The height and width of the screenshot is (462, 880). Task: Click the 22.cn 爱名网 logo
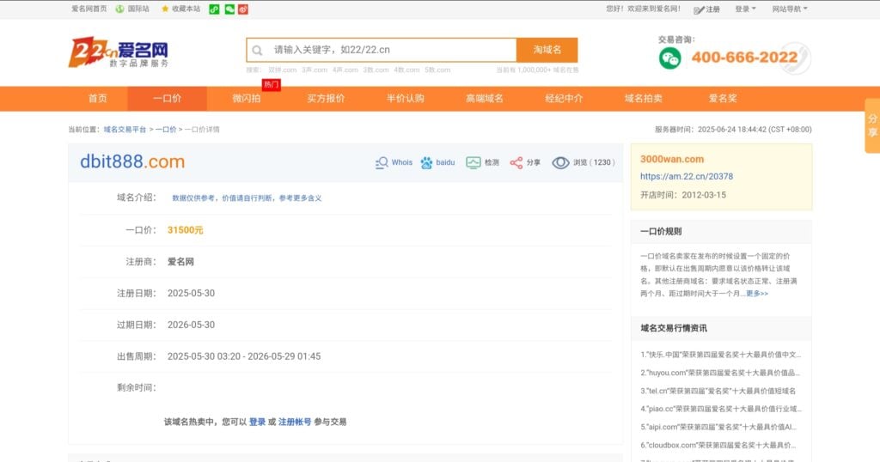(x=119, y=52)
